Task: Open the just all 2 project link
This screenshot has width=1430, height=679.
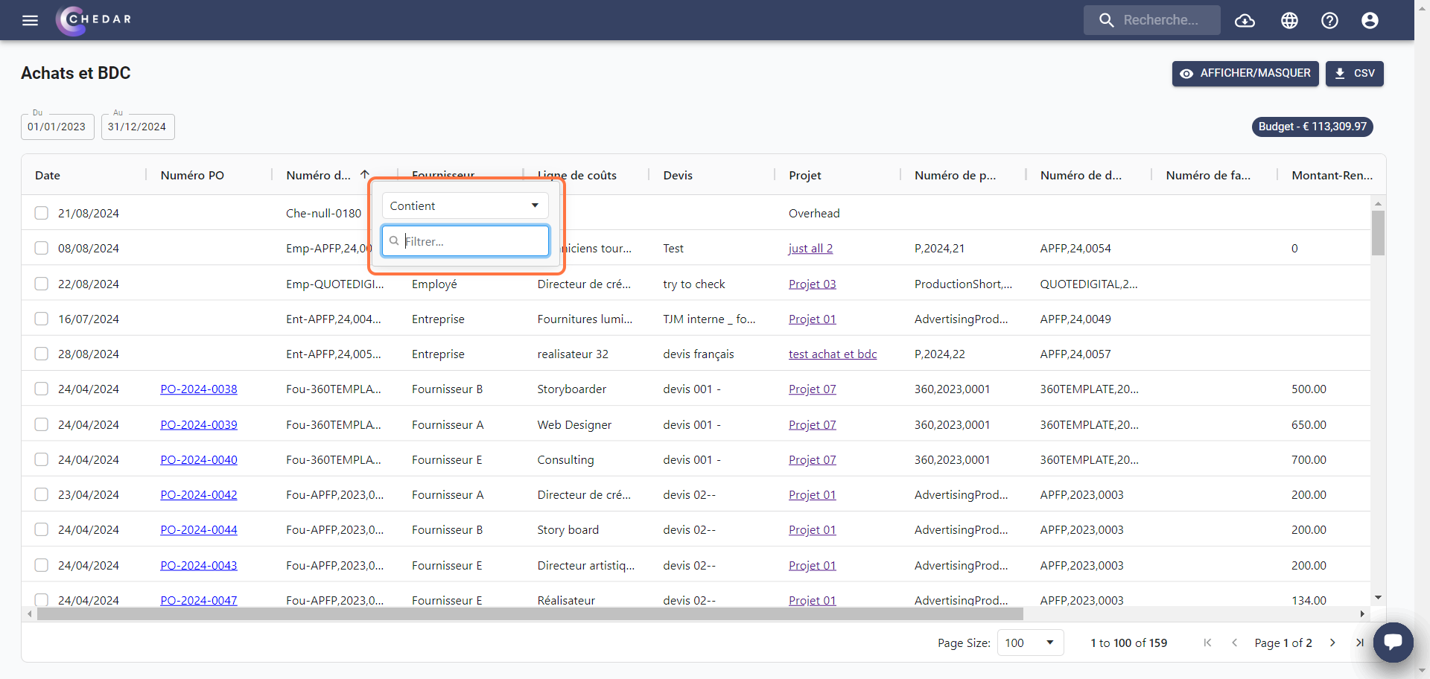Action: [810, 248]
